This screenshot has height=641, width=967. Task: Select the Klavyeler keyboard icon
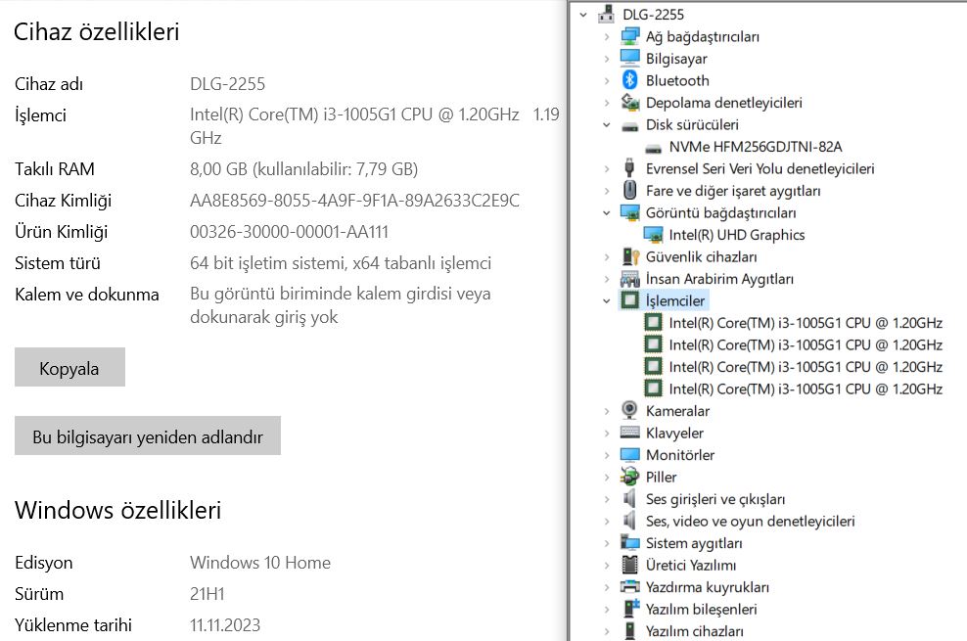pos(629,433)
